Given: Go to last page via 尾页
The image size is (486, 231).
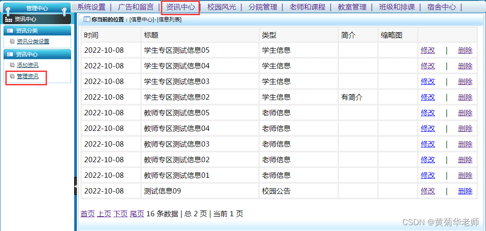Looking at the screenshot, I should (137, 214).
